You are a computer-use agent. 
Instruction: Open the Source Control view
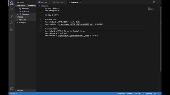[11, 16]
